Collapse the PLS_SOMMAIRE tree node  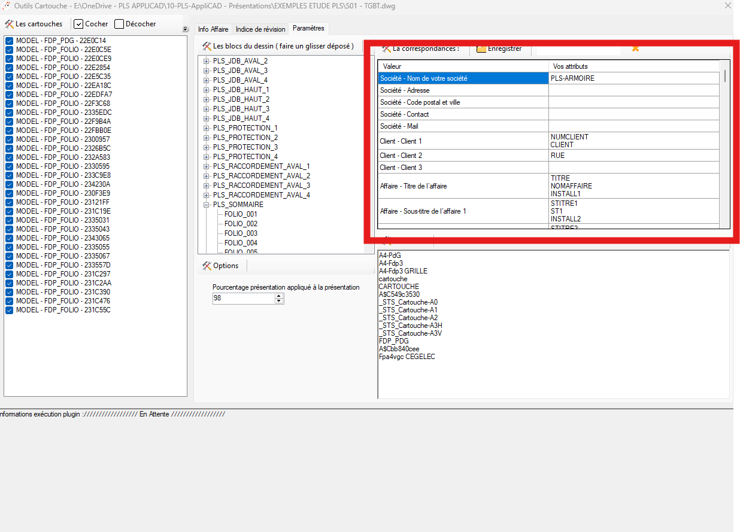(x=207, y=205)
